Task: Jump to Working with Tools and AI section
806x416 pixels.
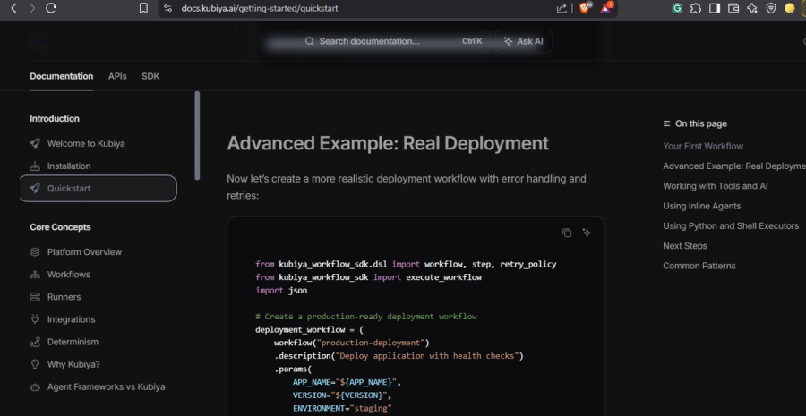Action: [715, 186]
